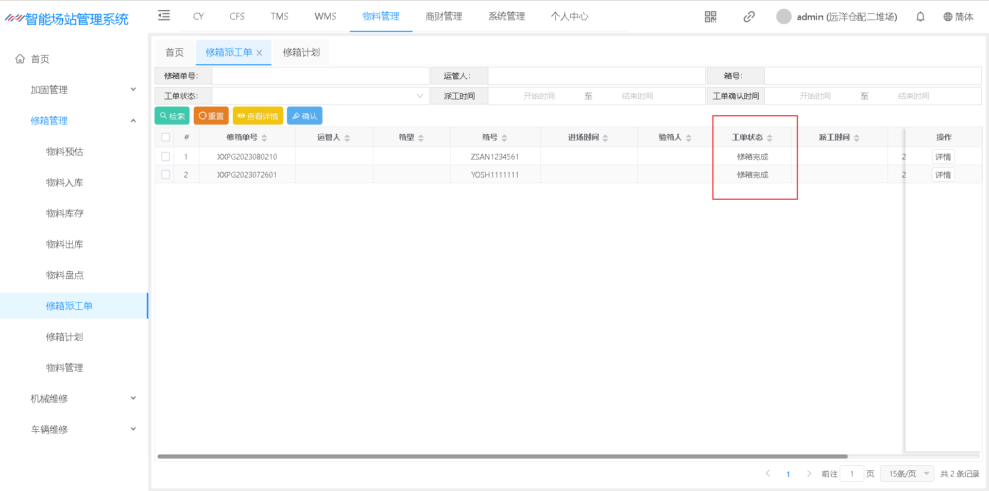This screenshot has height=491, width=989.
Task: Open the 15条/页 page size dropdown
Action: (907, 474)
